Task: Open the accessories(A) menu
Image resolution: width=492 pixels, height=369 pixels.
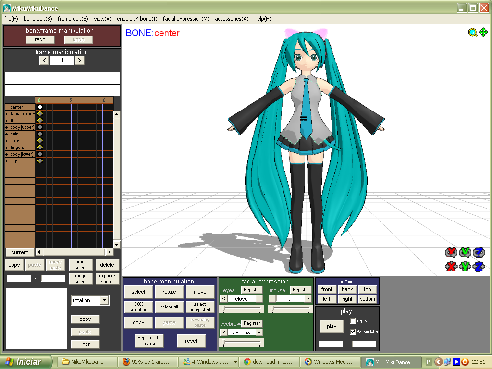Action: click(x=232, y=19)
